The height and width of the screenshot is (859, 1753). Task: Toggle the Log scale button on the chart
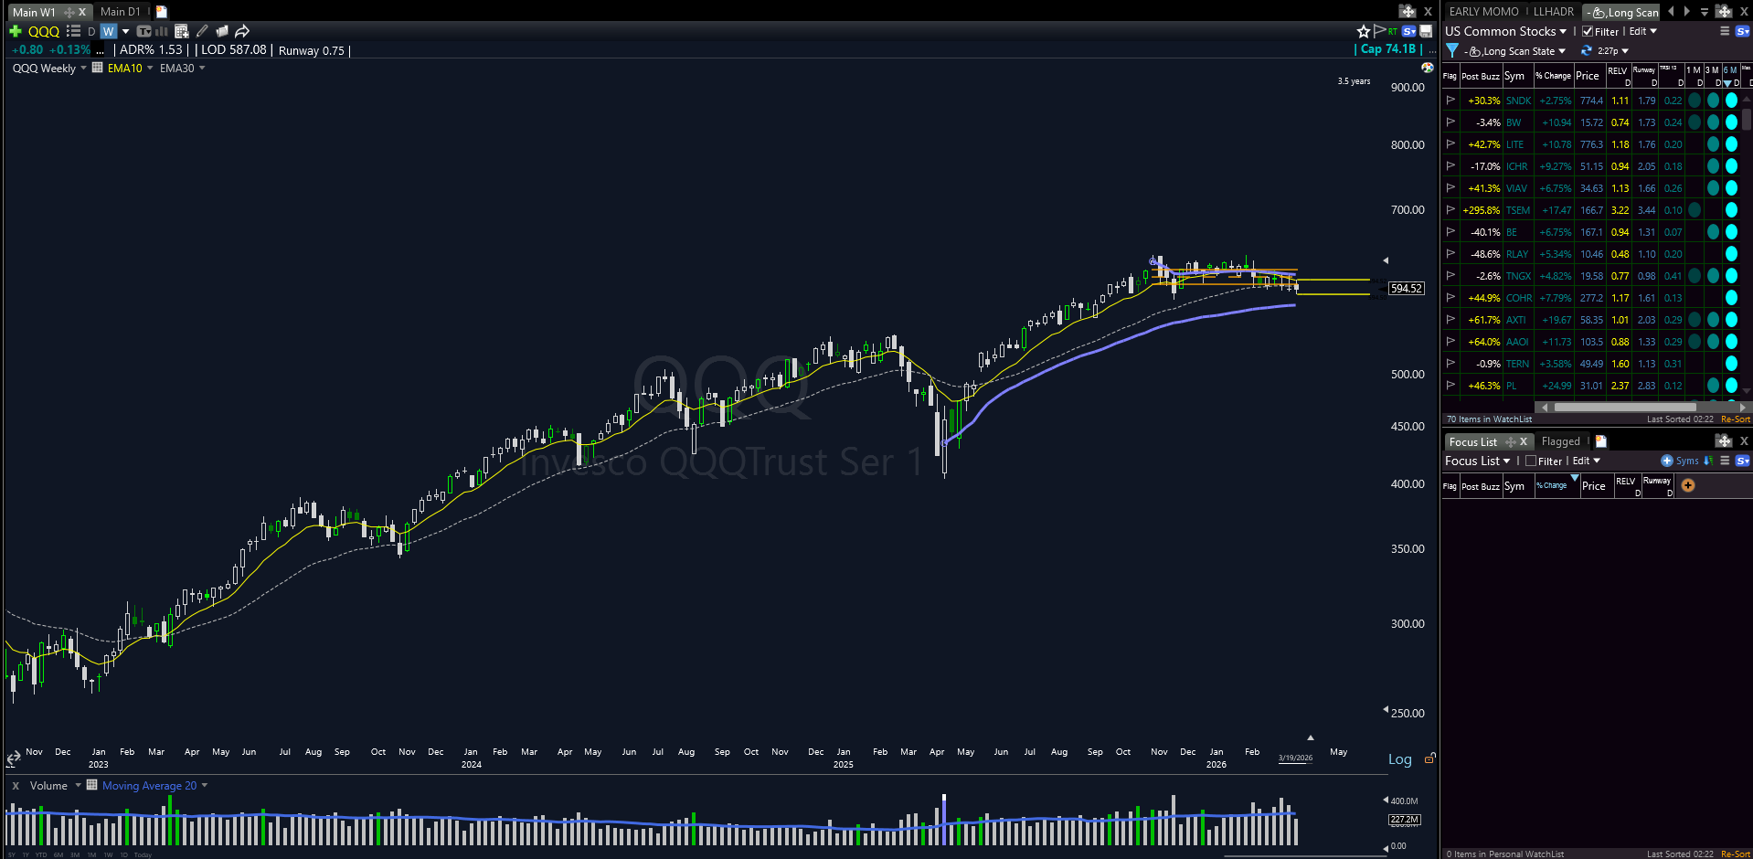click(x=1399, y=758)
